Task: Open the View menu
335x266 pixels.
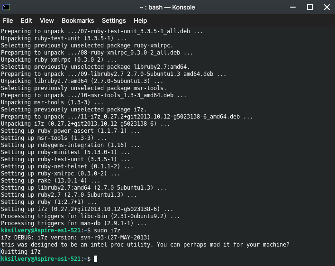Action: click(46, 20)
